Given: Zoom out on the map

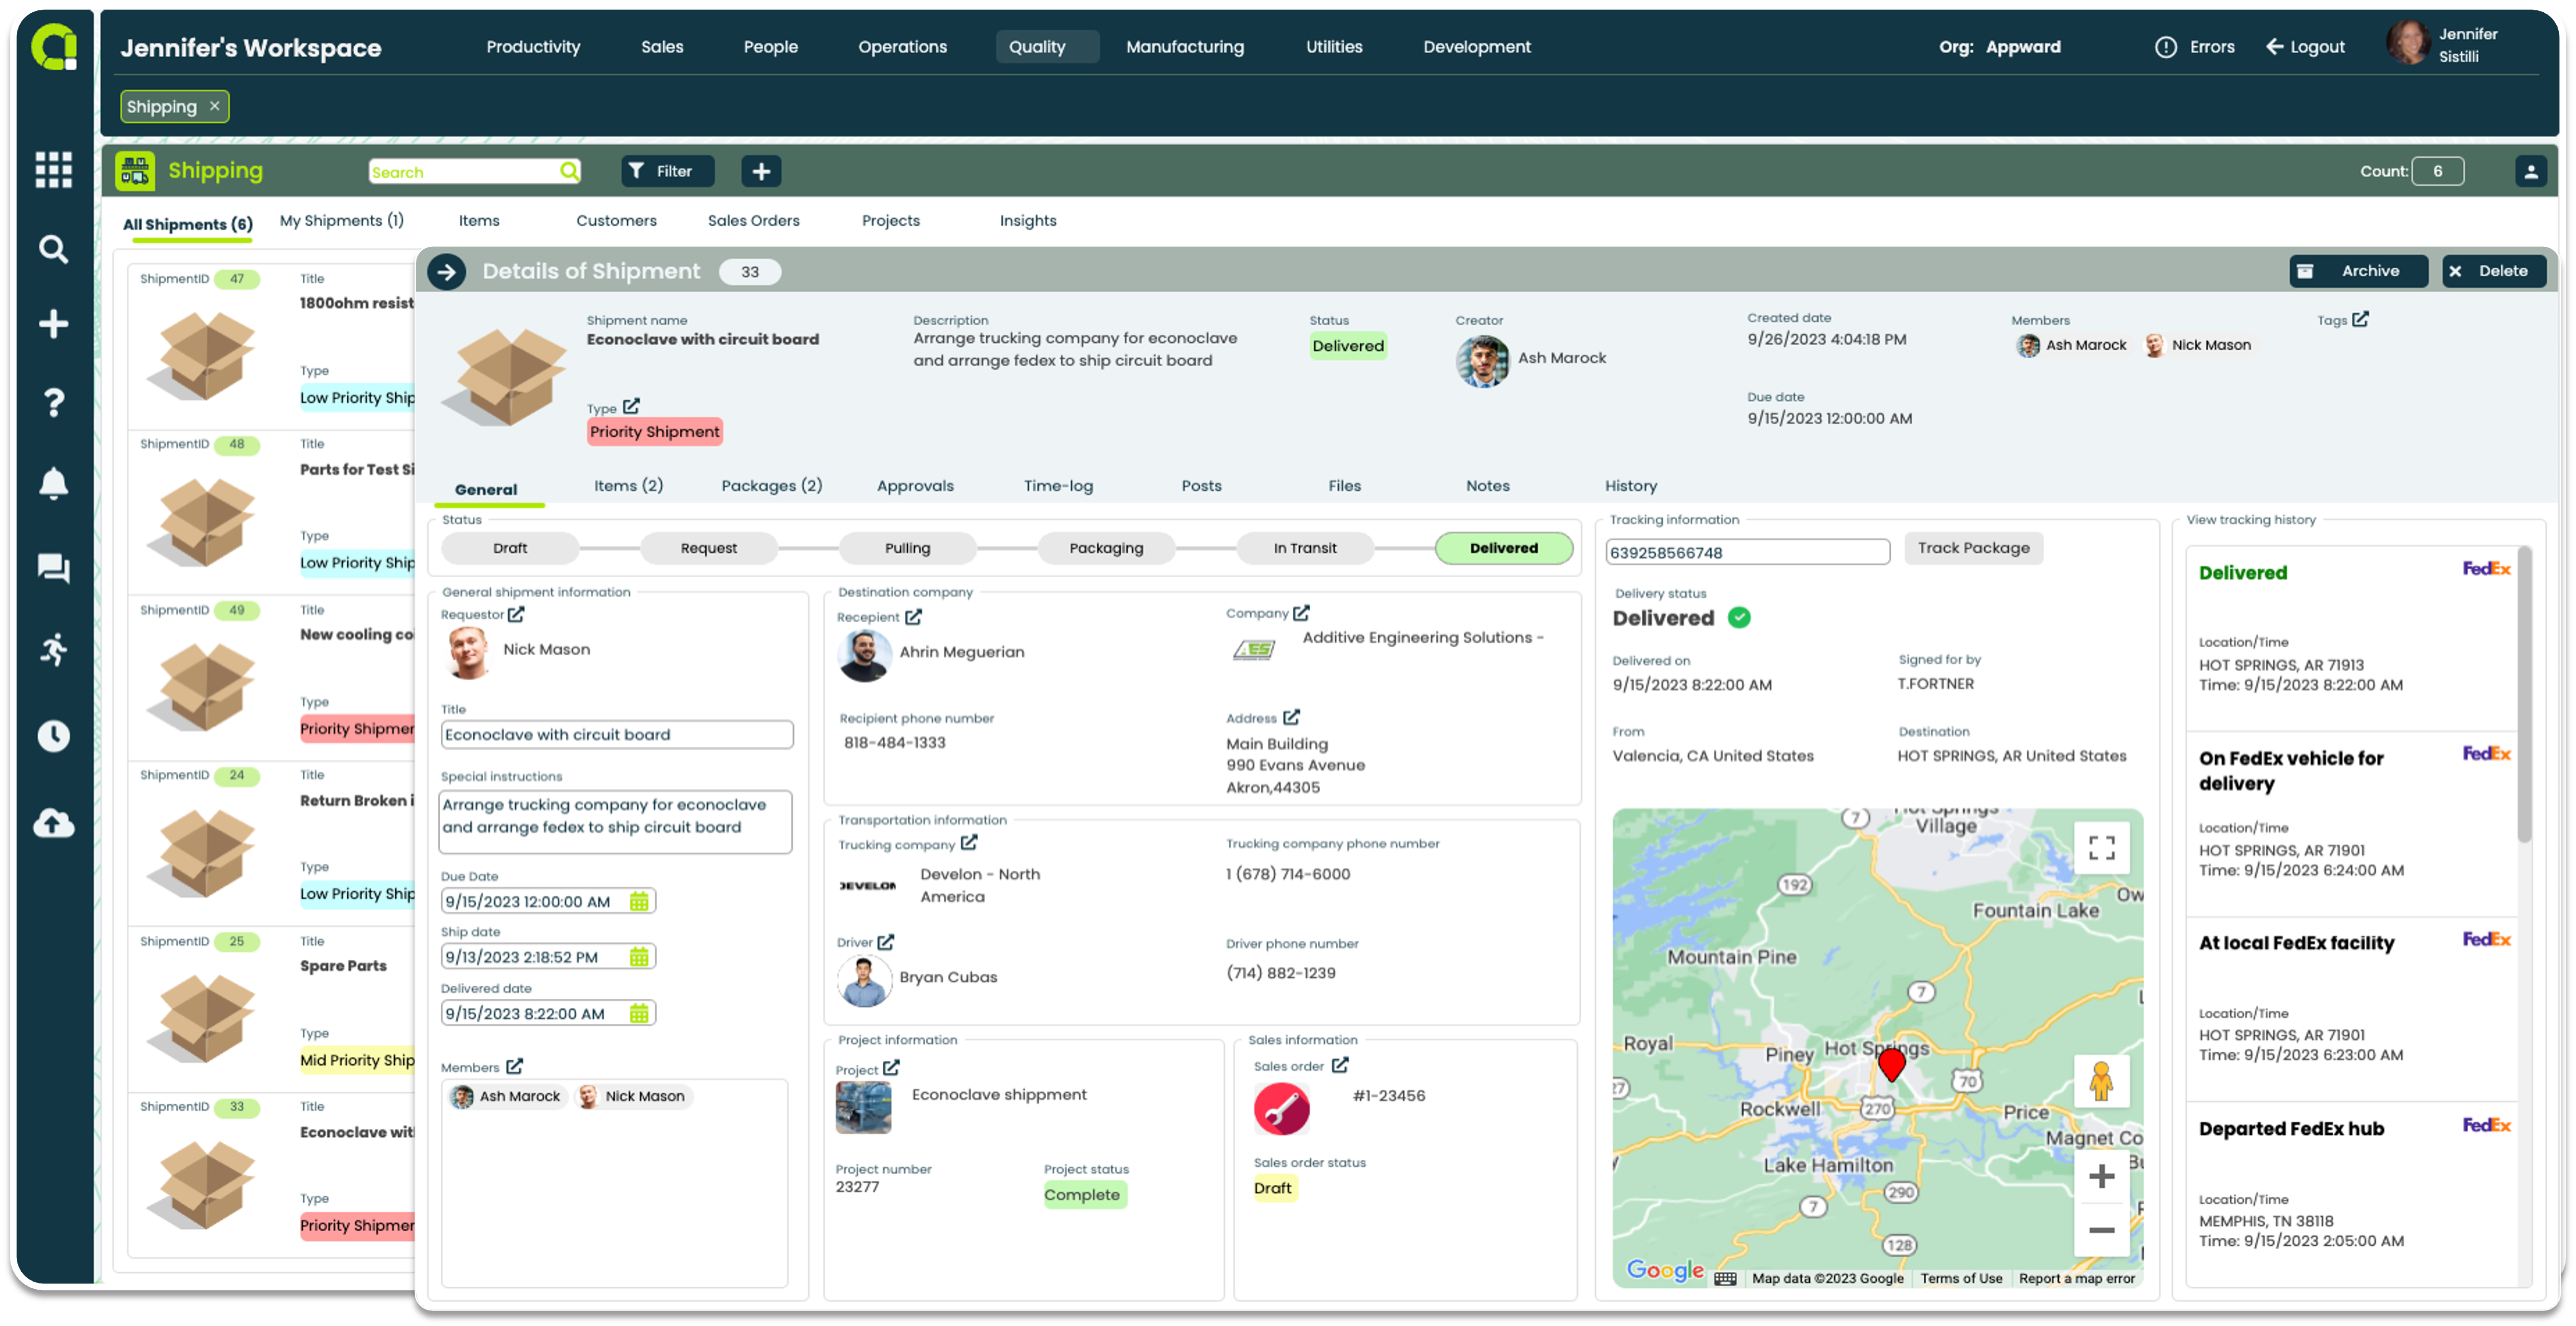Looking at the screenshot, I should [x=2101, y=1230].
